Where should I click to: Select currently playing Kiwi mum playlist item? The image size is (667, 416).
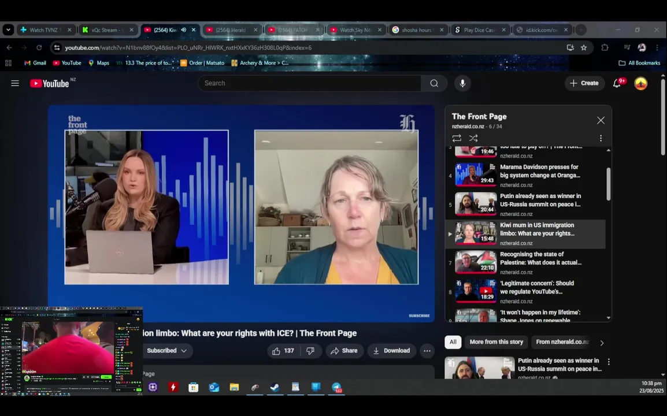(x=526, y=234)
